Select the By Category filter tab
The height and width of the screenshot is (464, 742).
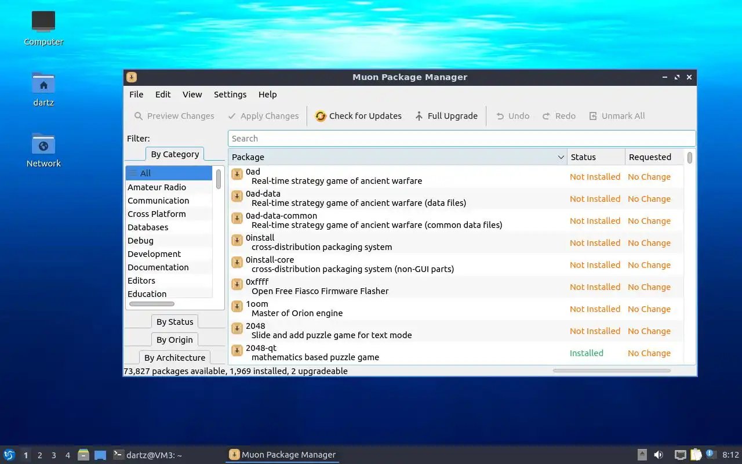tap(174, 154)
